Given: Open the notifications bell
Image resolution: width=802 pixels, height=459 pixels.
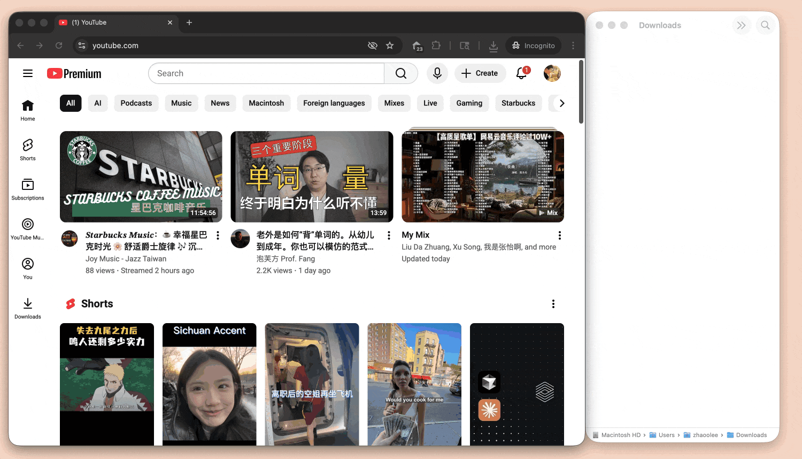Looking at the screenshot, I should tap(521, 73).
